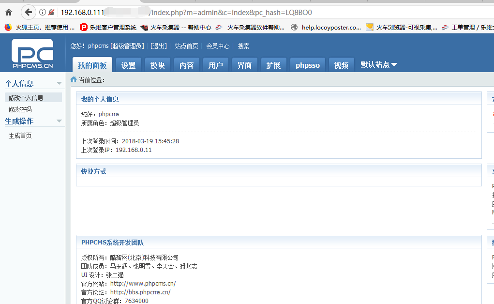Click the house icon beside 当前位置
This screenshot has width=494, height=304.
click(74, 79)
